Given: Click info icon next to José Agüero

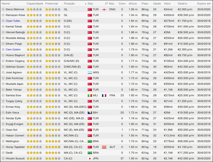Looking at the screenshot, I should pyautogui.click(x=3, y=73).
